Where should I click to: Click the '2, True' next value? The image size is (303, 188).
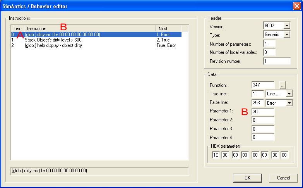163,40
